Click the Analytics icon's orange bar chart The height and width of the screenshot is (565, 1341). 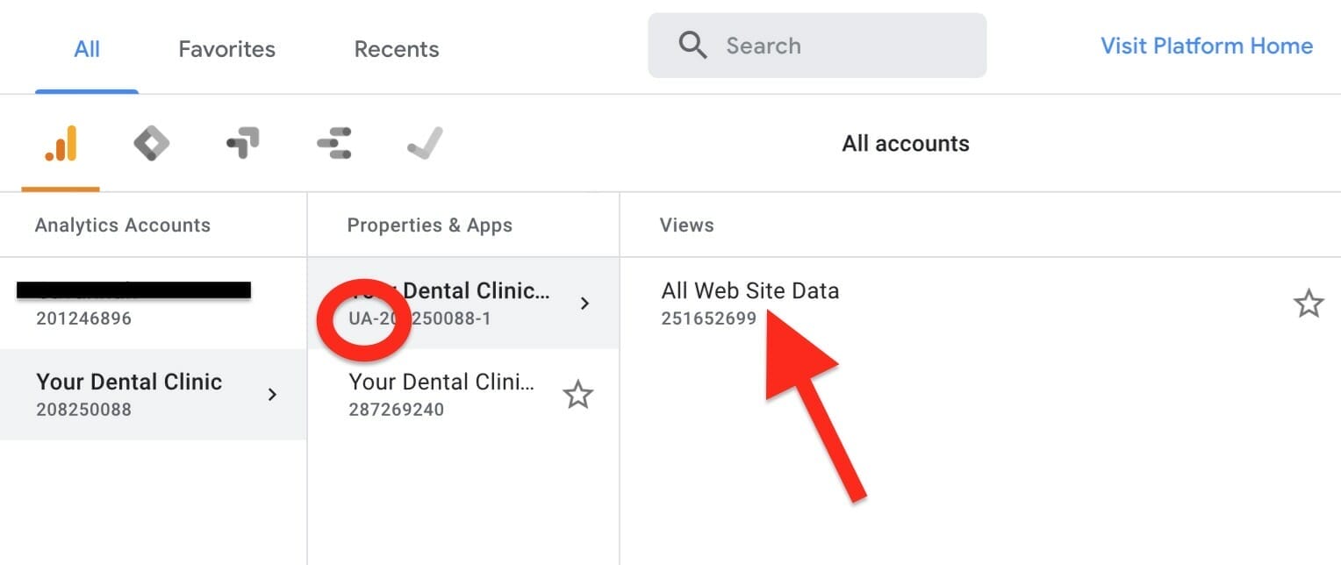[x=59, y=143]
